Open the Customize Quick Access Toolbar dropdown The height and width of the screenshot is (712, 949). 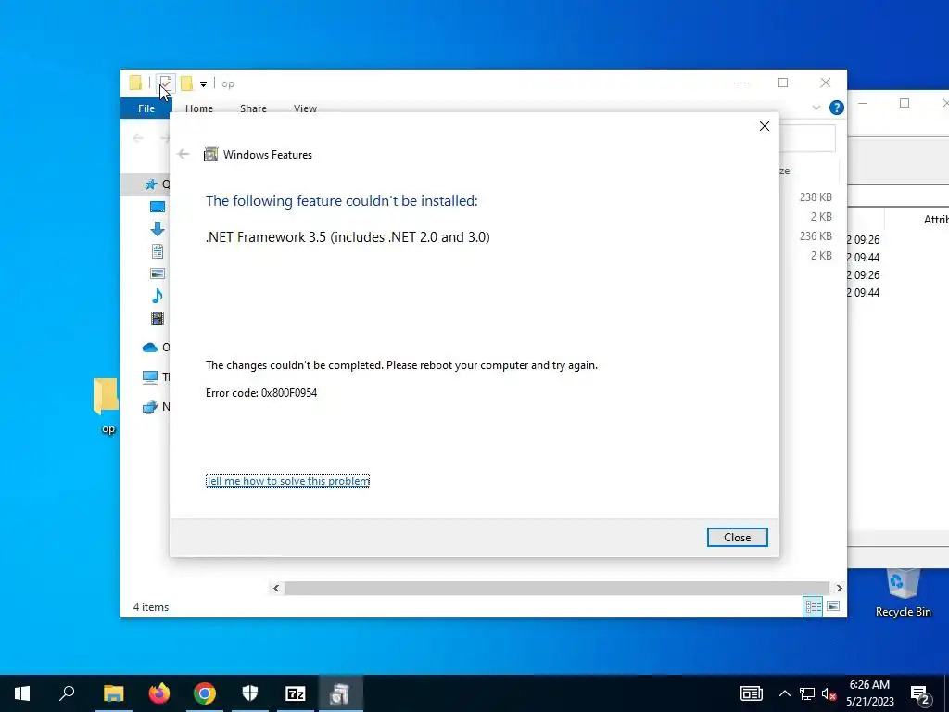point(203,83)
